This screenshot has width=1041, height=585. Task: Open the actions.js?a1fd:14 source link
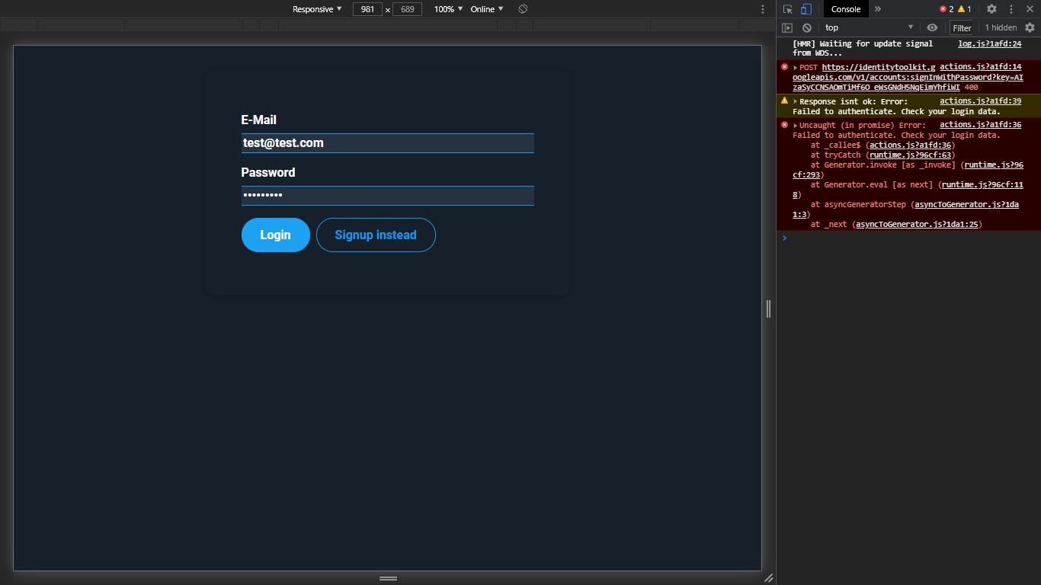pyautogui.click(x=980, y=67)
